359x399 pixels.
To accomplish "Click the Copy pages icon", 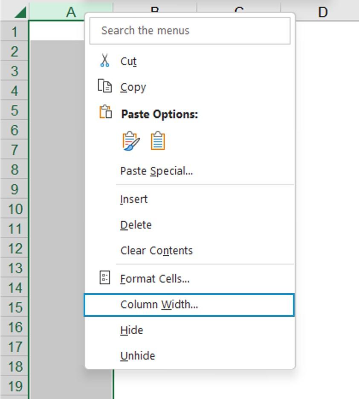I will (104, 86).
